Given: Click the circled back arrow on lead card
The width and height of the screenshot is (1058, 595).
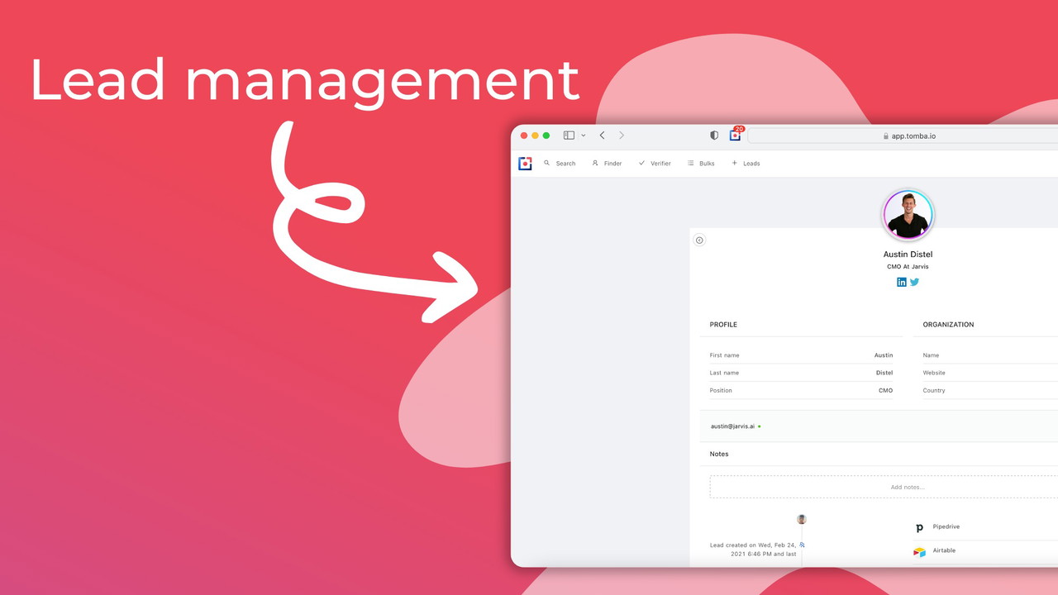Looking at the screenshot, I should (699, 240).
